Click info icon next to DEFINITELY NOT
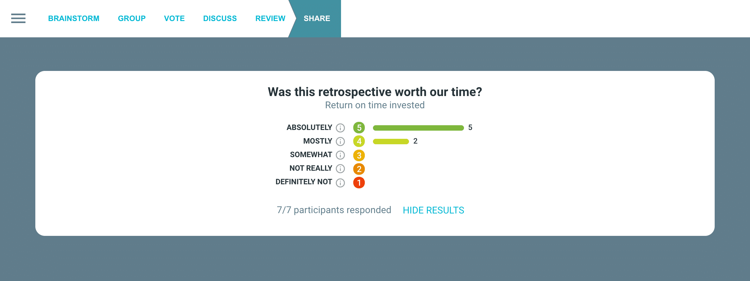Image resolution: width=750 pixels, height=281 pixels. 340,183
